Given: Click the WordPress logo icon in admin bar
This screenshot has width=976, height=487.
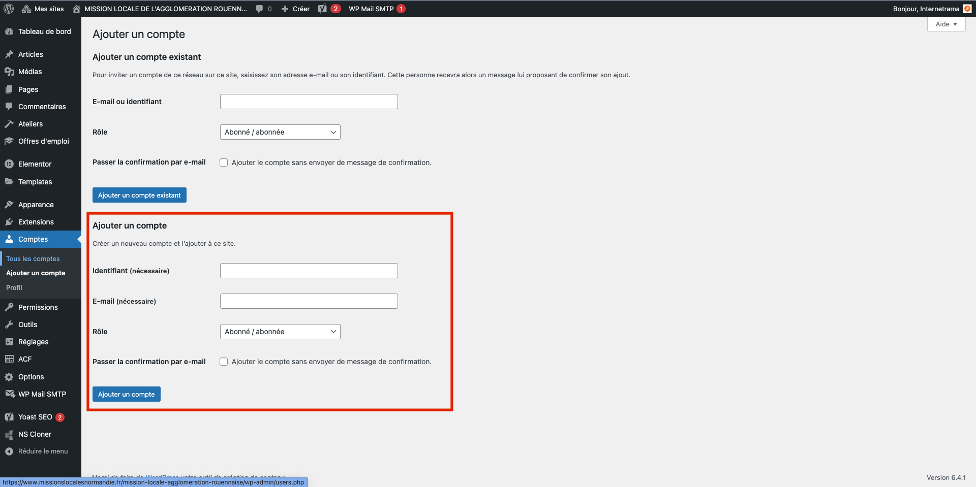Looking at the screenshot, I should [x=9, y=9].
